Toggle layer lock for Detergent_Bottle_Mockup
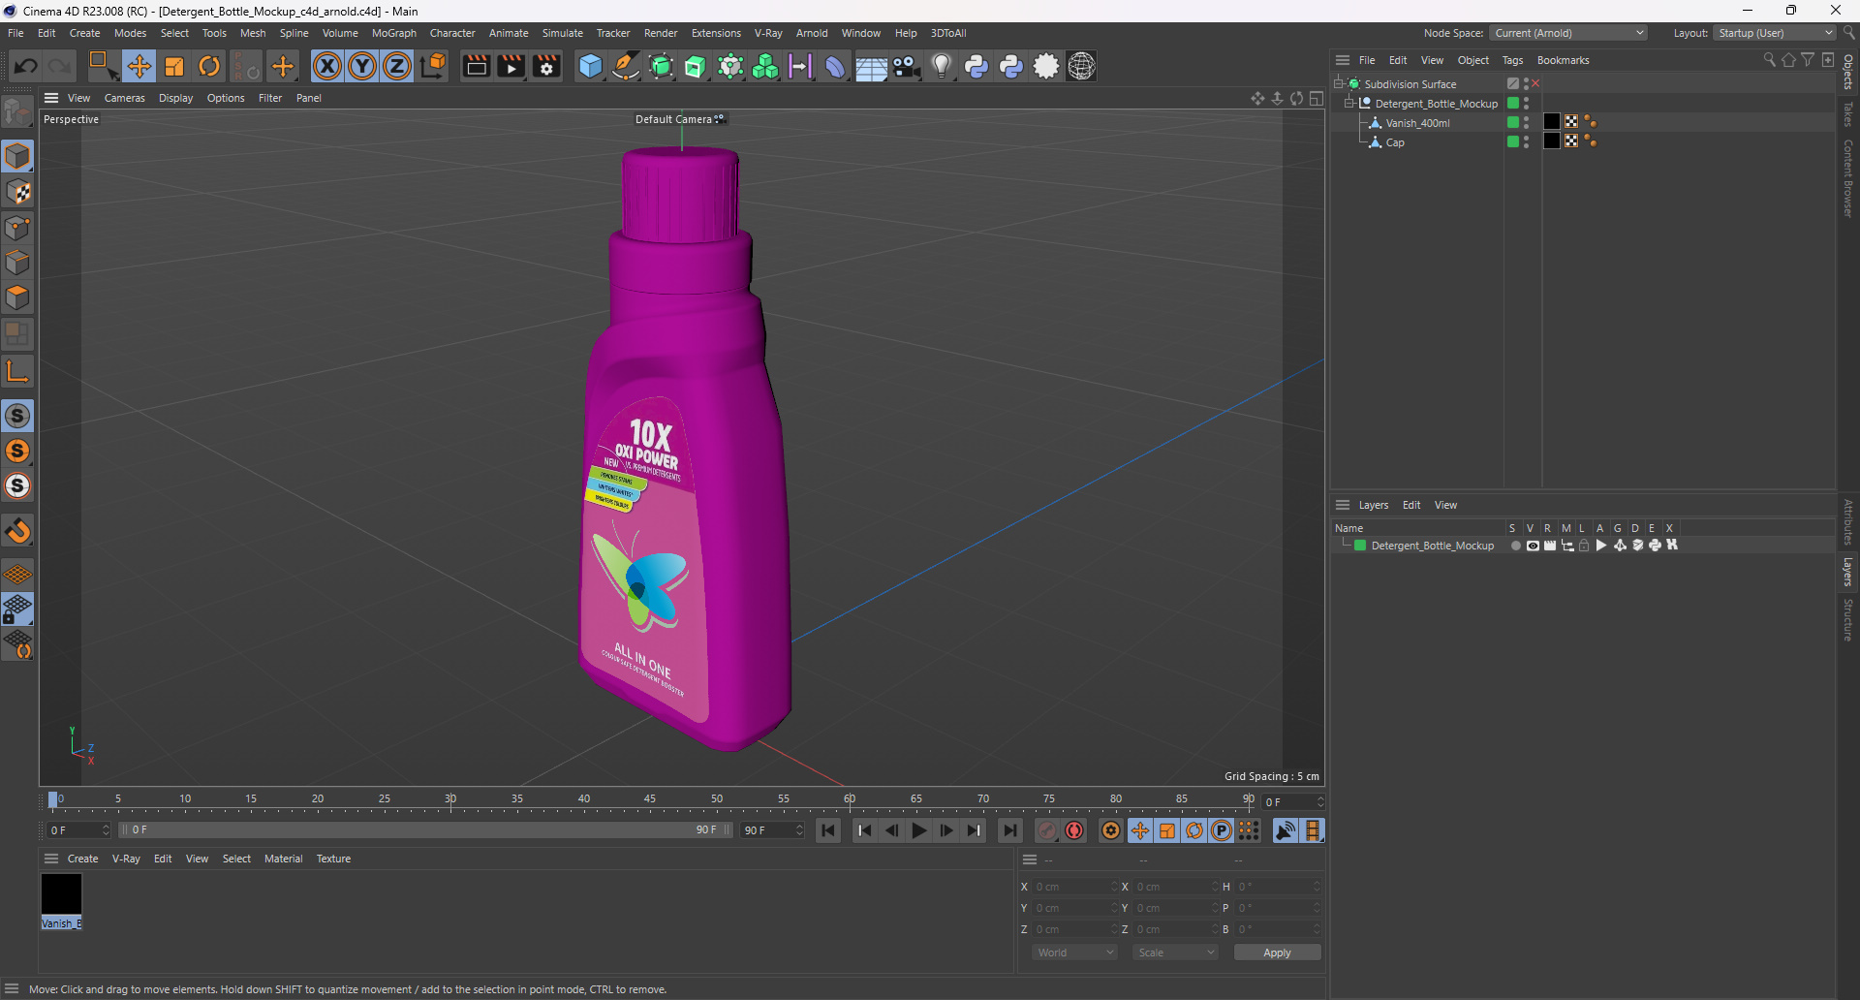 [x=1584, y=546]
